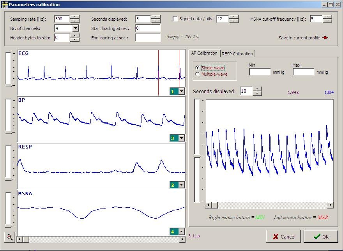Click right arrow of AP plot scrollbar
The width and height of the screenshot is (343, 251).
(x=330, y=205)
